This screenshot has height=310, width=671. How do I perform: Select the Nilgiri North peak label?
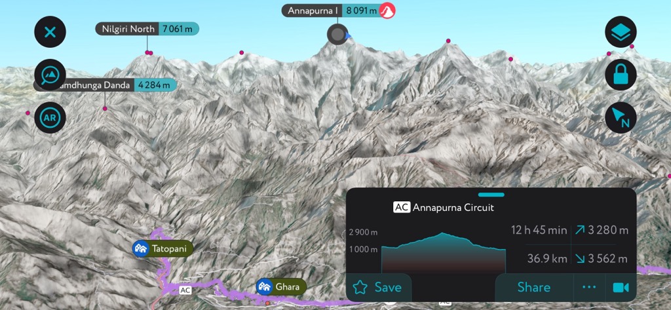[147, 29]
